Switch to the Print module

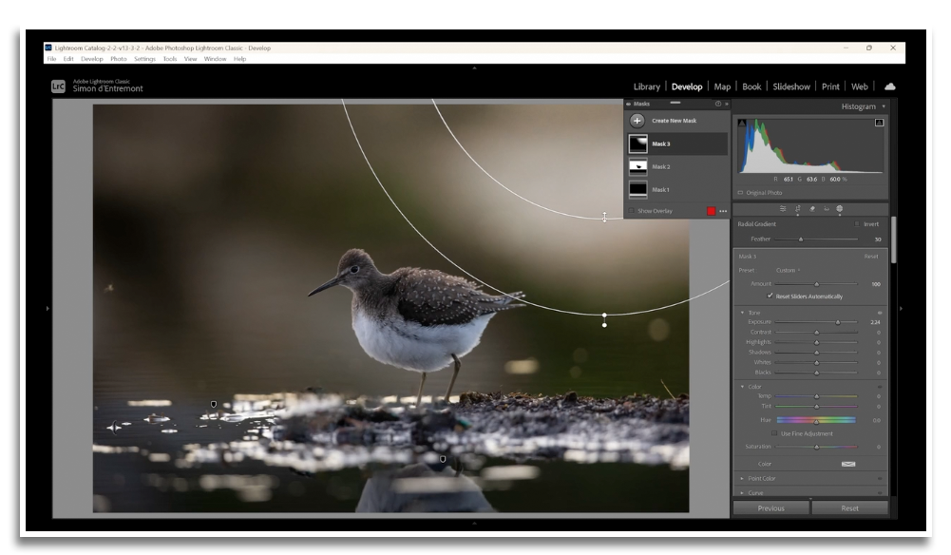pyautogui.click(x=830, y=86)
